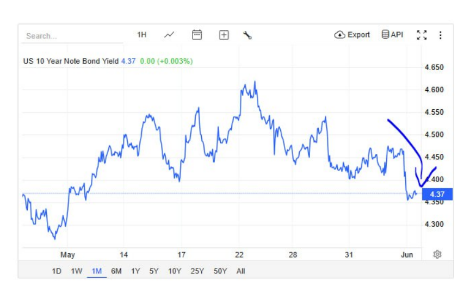Open the three-dot more options menu
Image resolution: width=464 pixels, height=281 pixels.
pos(440,35)
